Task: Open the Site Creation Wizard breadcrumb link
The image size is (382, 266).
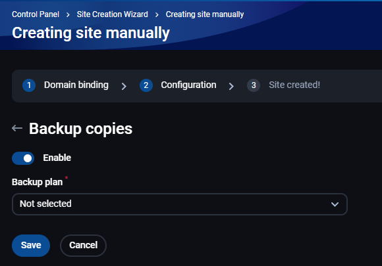Action: tap(113, 14)
